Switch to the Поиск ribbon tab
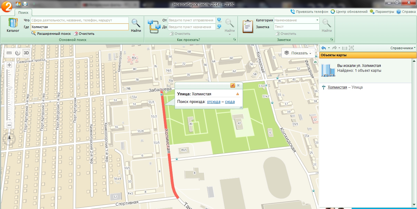This screenshot has width=417, height=209. [x=24, y=13]
